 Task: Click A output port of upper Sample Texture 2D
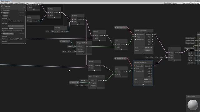click(x=152, y=44)
